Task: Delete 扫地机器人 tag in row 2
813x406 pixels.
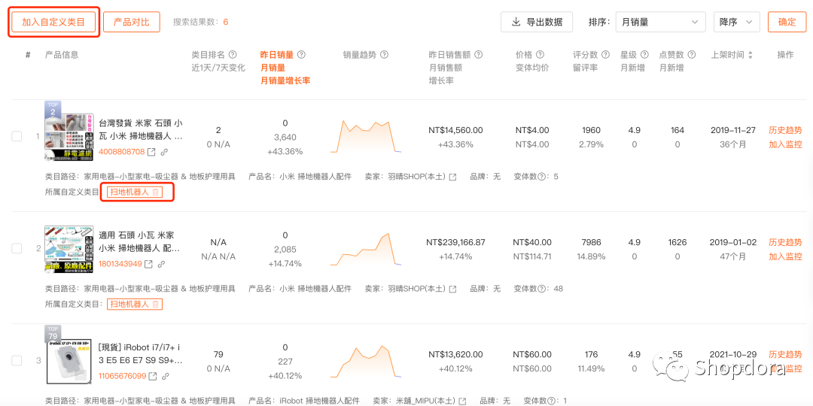Action: click(155, 304)
